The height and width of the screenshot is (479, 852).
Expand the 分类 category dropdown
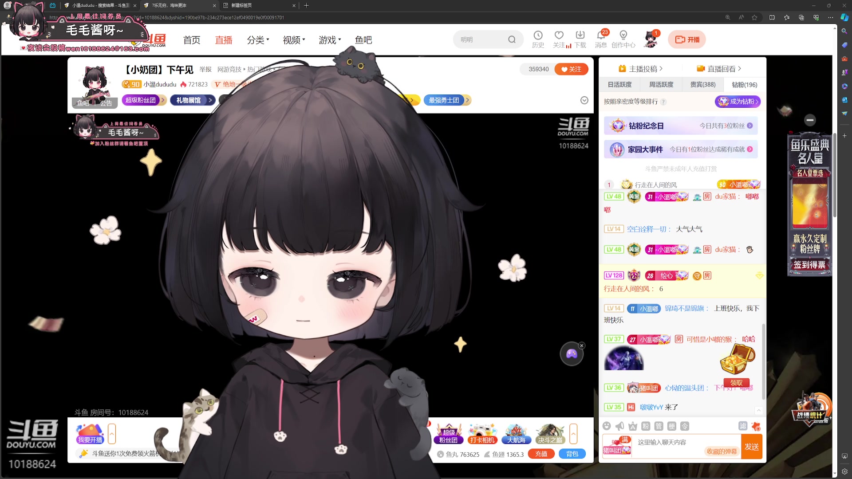(x=258, y=40)
